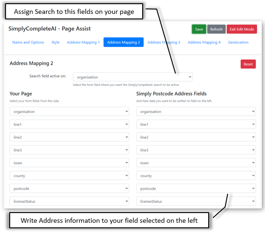Viewport: 265px width, 232px height.
Task: Click the red Exit Edit Mode button
Action: (241, 29)
